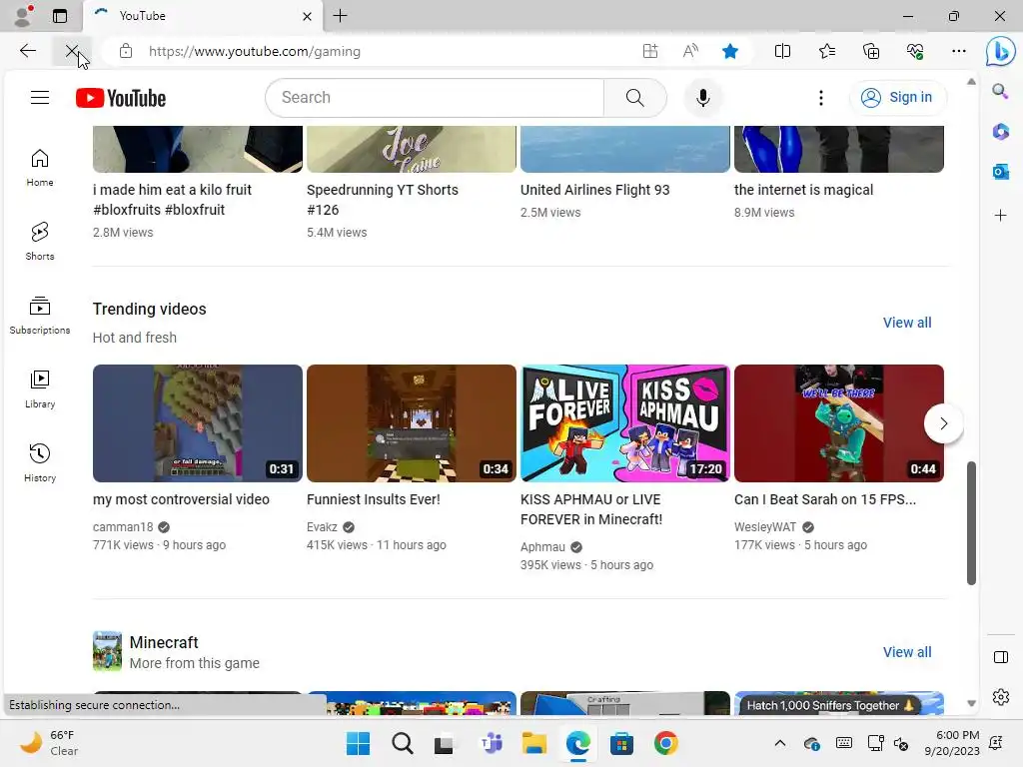Add a new Edge sidebar app
1023x767 pixels.
click(1000, 216)
